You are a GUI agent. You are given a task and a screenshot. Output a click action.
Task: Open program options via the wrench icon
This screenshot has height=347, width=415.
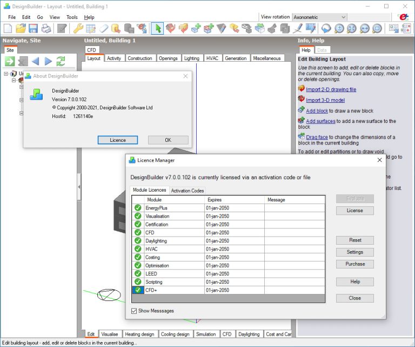(78, 28)
